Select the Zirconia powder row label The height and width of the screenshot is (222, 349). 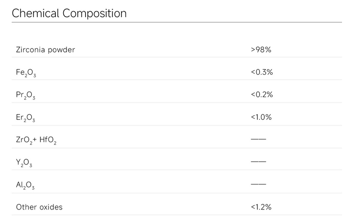pos(45,50)
